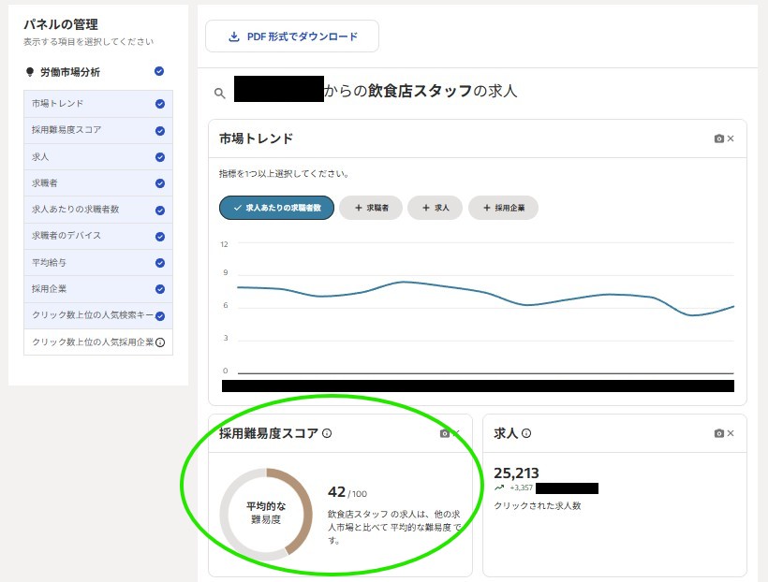Uncheck 市場トレンド panel checkbox
Screen dimensions: 768x582
pyautogui.click(x=159, y=104)
